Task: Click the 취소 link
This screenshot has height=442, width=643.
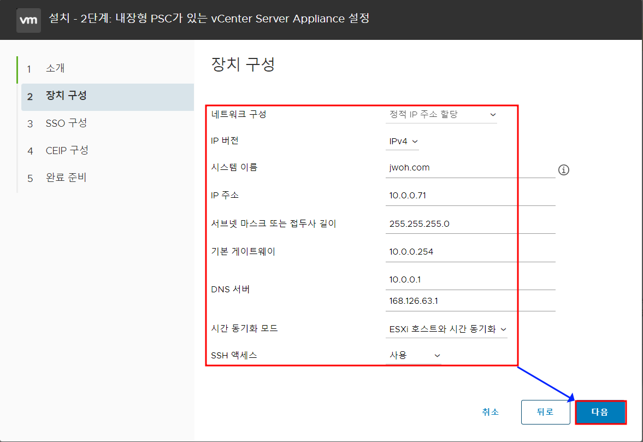Action: (x=491, y=412)
